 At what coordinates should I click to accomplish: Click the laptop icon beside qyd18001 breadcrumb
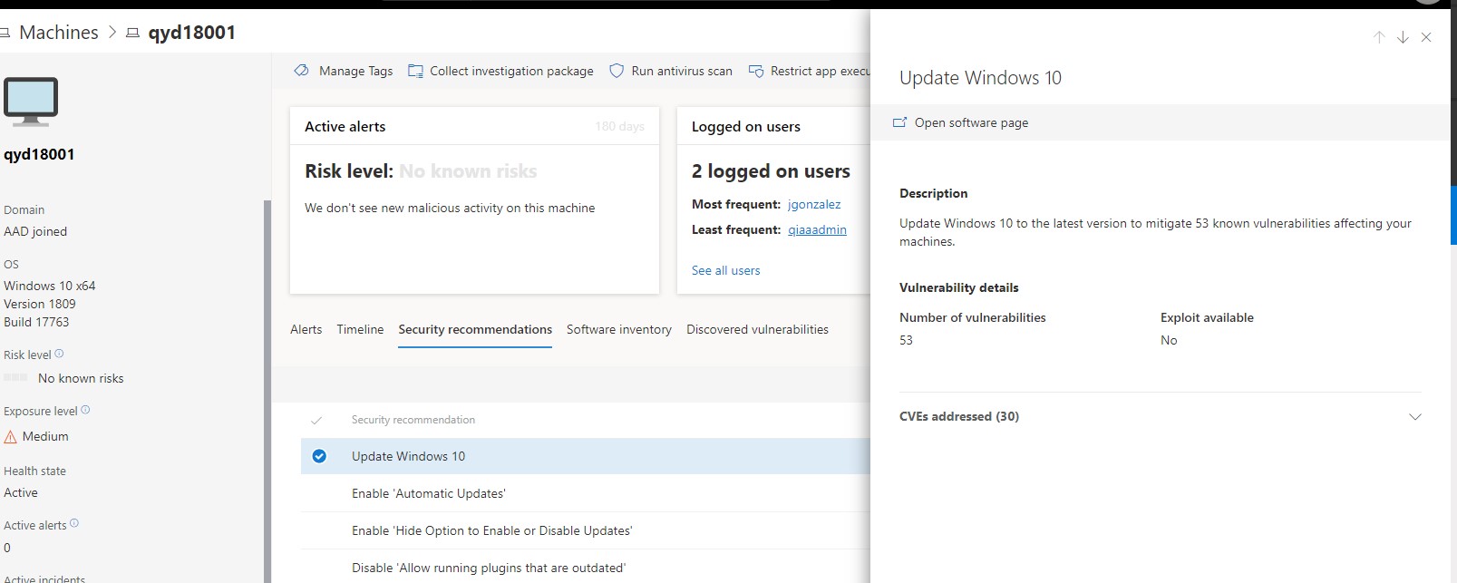pyautogui.click(x=132, y=33)
